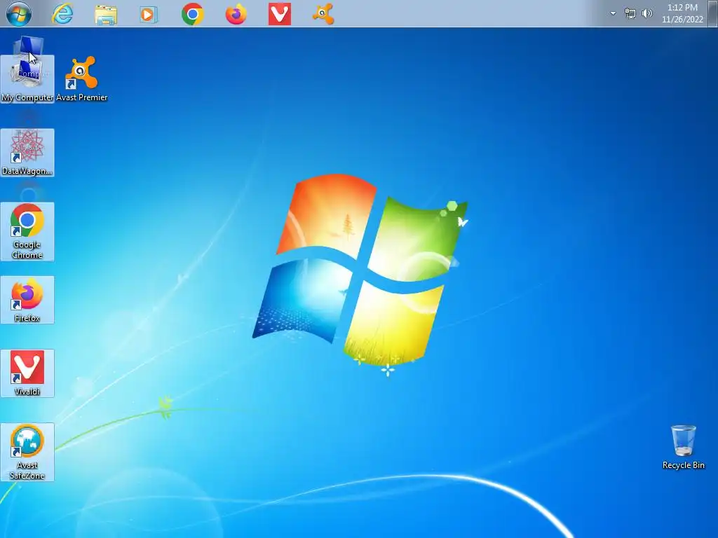Select the Recycle Bin desktop icon
This screenshot has height=538, width=718.
tap(683, 447)
